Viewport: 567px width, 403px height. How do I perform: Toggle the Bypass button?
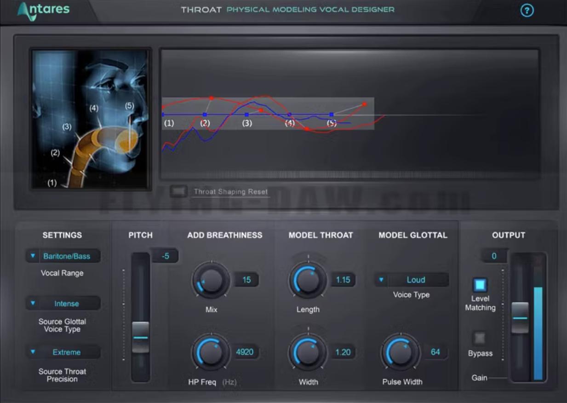(479, 339)
